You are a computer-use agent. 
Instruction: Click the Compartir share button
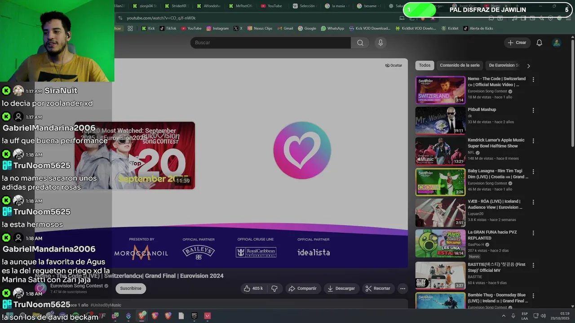pyautogui.click(x=303, y=288)
